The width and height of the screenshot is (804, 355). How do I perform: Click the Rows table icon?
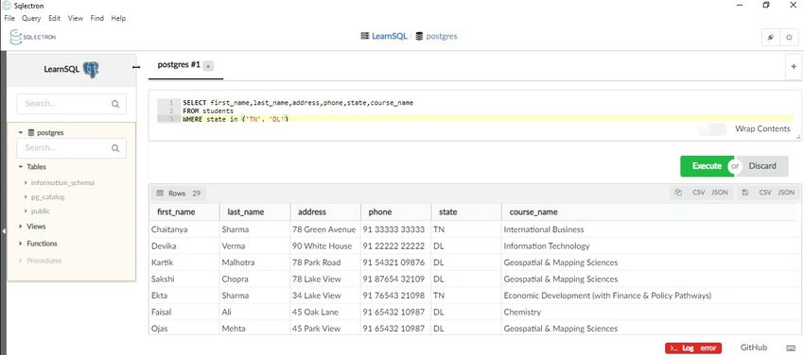click(160, 194)
